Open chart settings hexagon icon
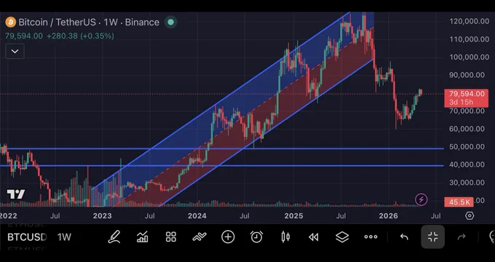The width and height of the screenshot is (495, 262). (470, 215)
